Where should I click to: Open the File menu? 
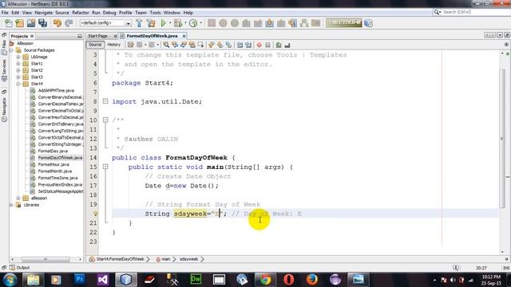click(x=5, y=13)
